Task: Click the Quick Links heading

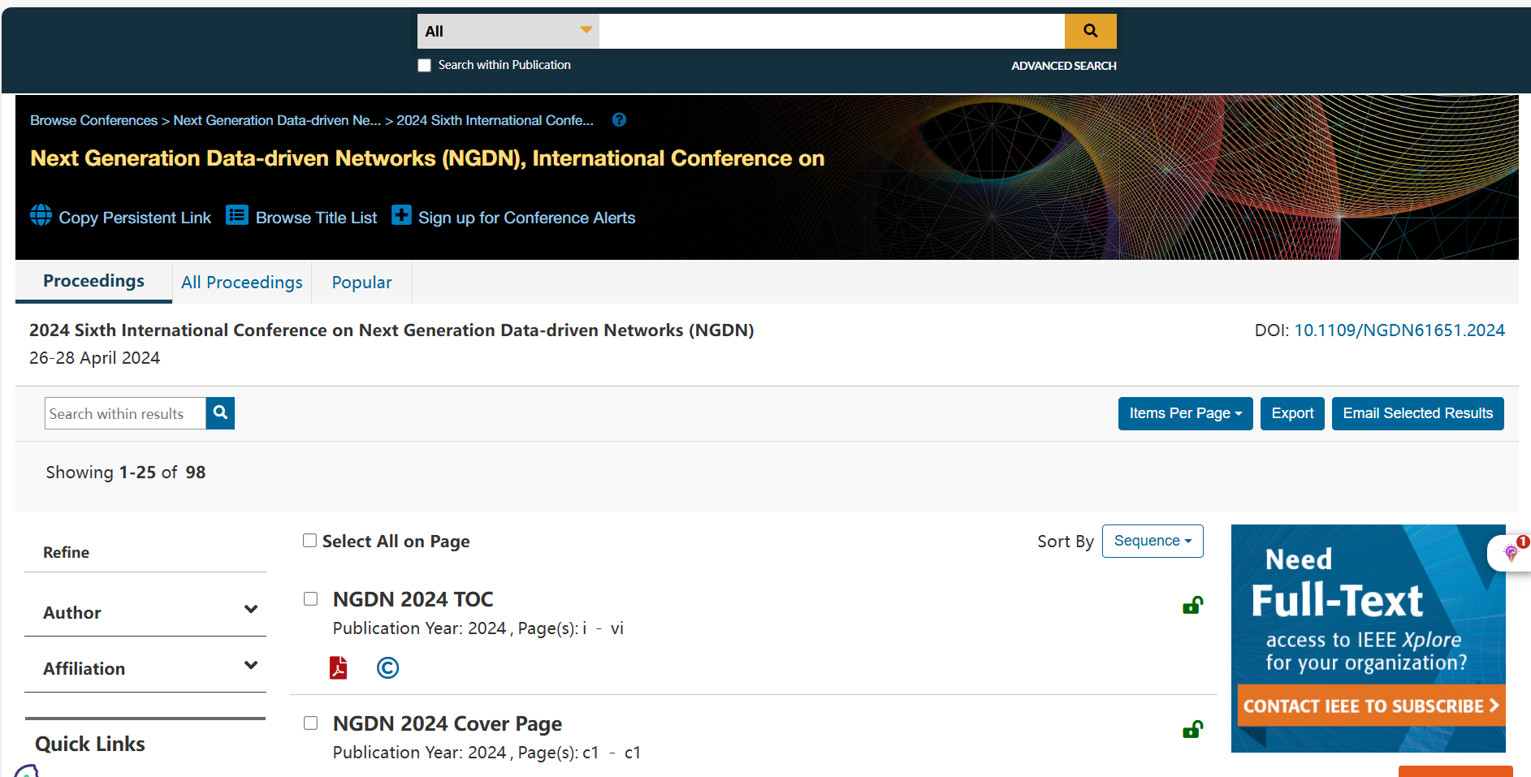Action: click(x=90, y=744)
